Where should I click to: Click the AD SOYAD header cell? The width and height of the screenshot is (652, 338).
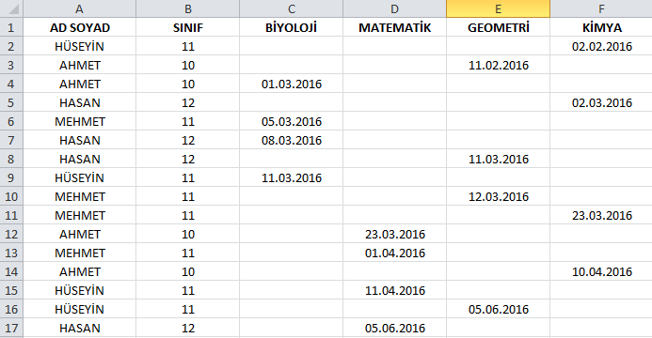click(79, 27)
